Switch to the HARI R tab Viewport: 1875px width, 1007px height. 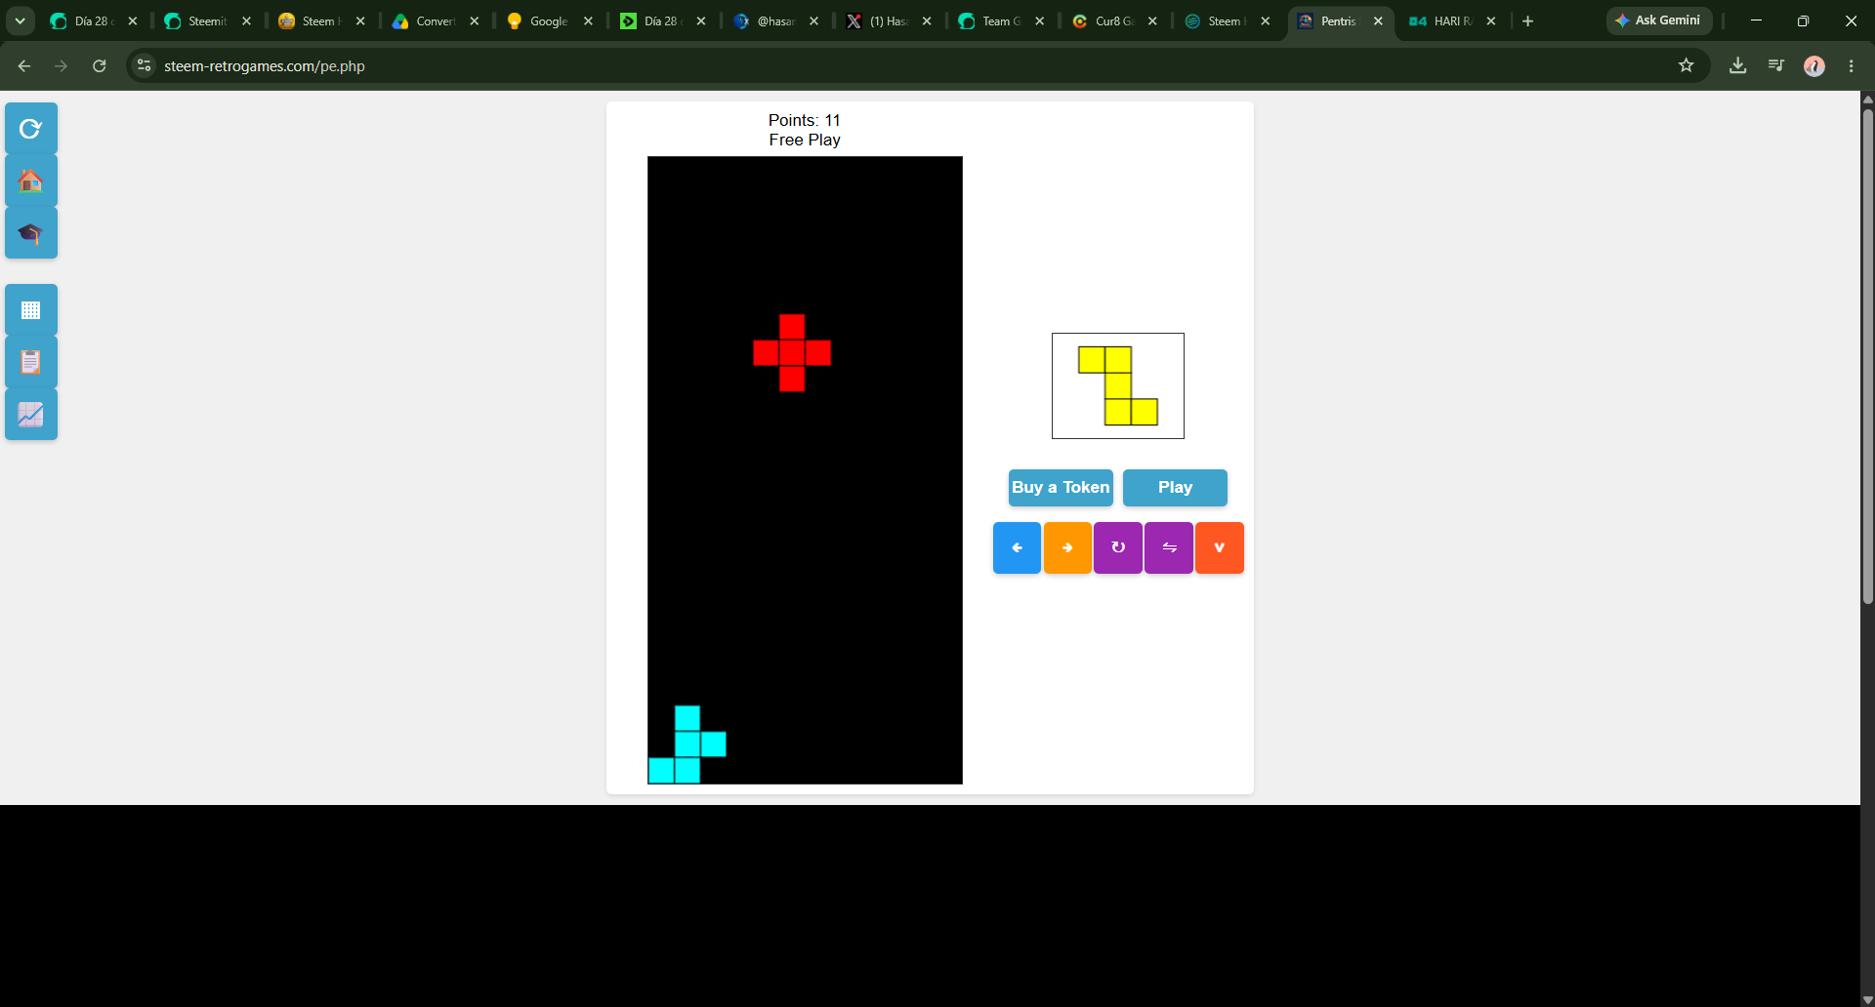tap(1451, 20)
